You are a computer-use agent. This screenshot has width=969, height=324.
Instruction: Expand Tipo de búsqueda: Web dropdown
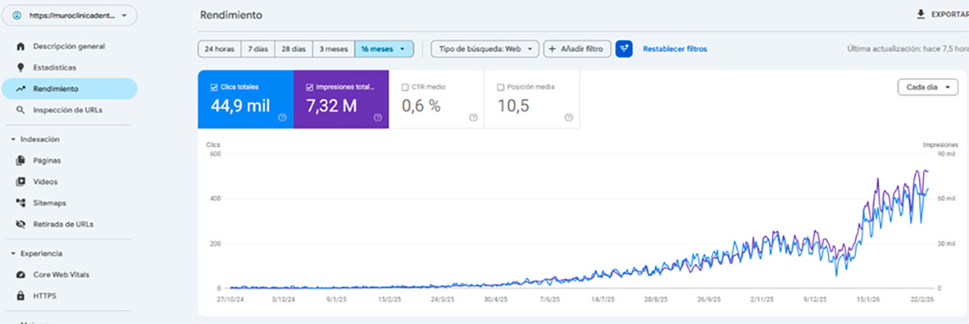484,49
